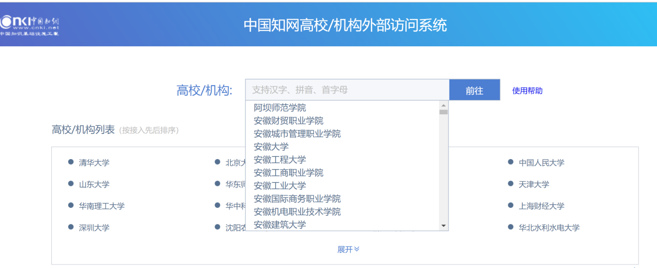Click the dropdown scrollbar thumb
The height and width of the screenshot is (268, 657).
443,112
